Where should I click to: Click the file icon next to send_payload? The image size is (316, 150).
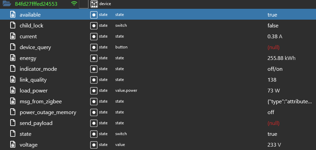[x=13, y=123]
